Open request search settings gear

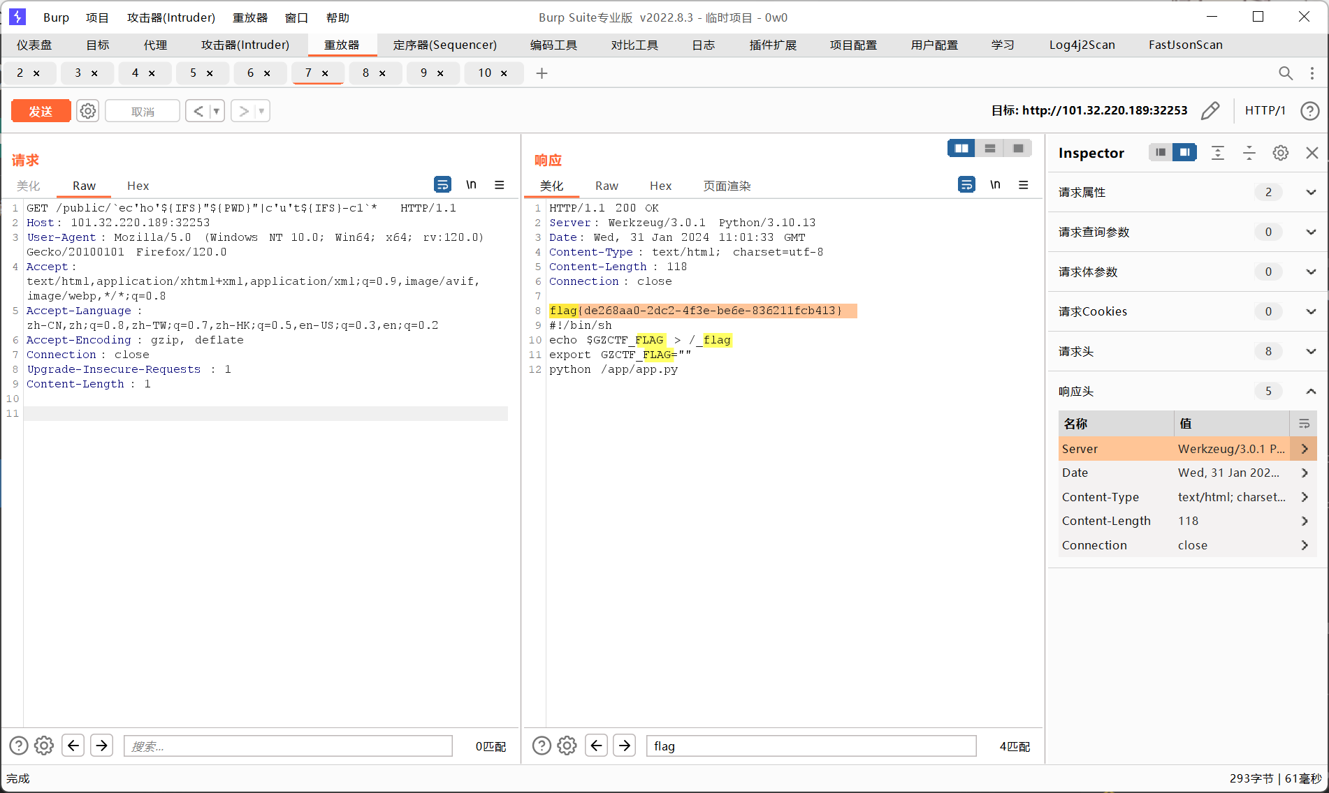[44, 746]
